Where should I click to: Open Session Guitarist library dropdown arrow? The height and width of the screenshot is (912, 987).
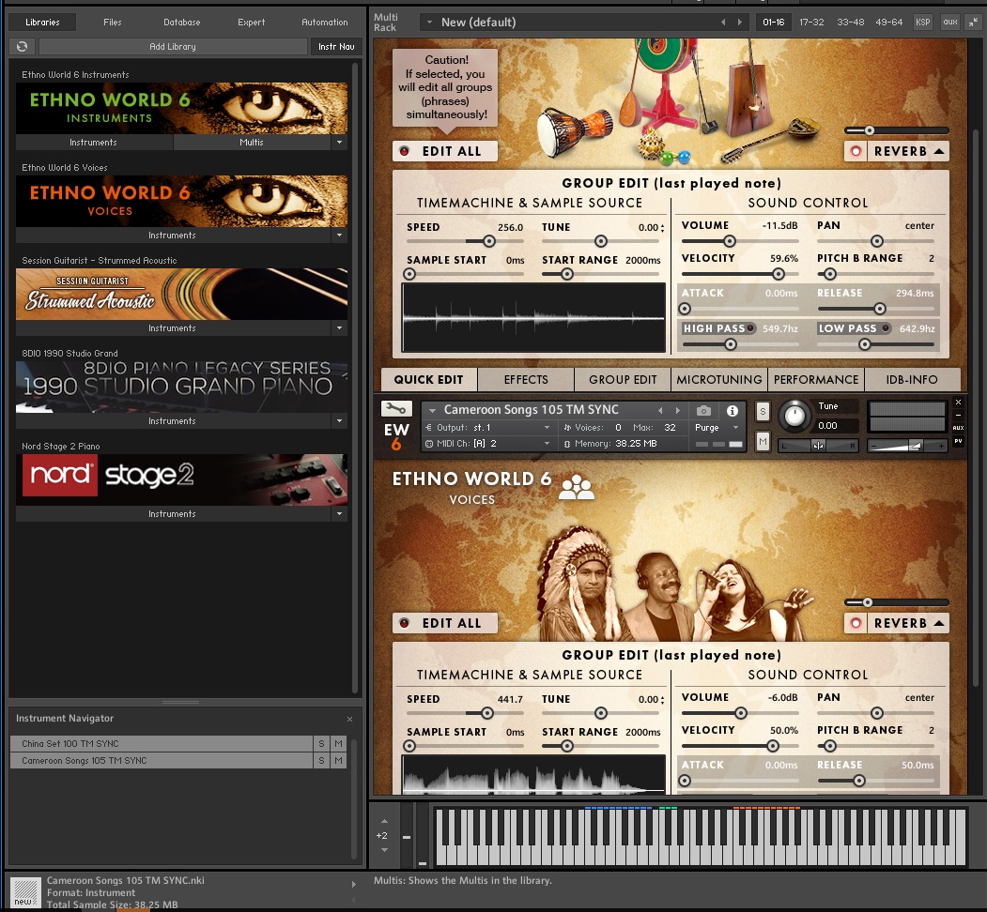pyautogui.click(x=339, y=328)
